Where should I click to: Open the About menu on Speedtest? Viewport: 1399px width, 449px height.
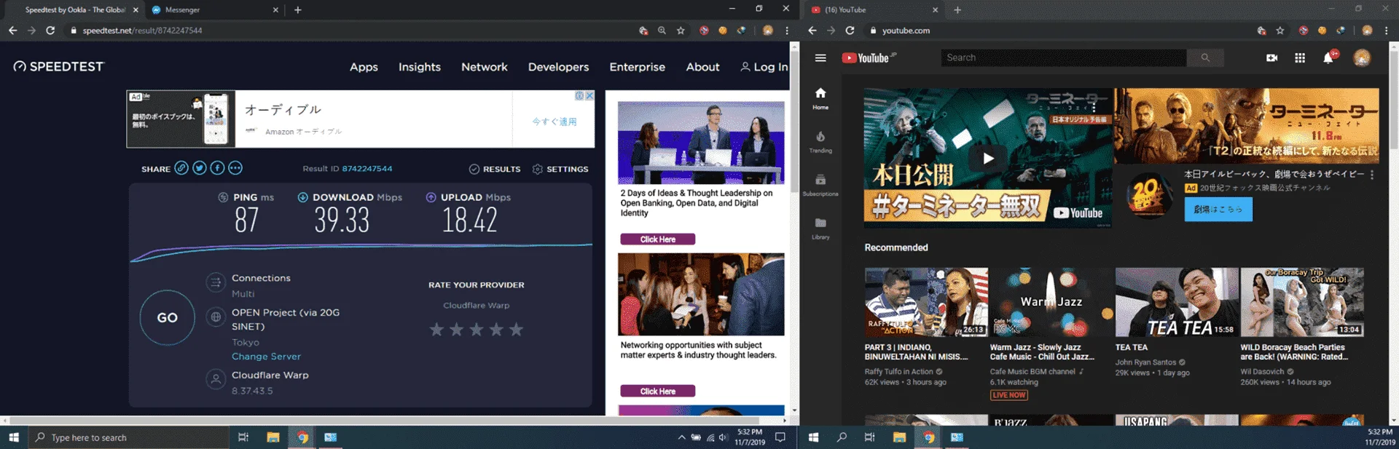point(702,67)
